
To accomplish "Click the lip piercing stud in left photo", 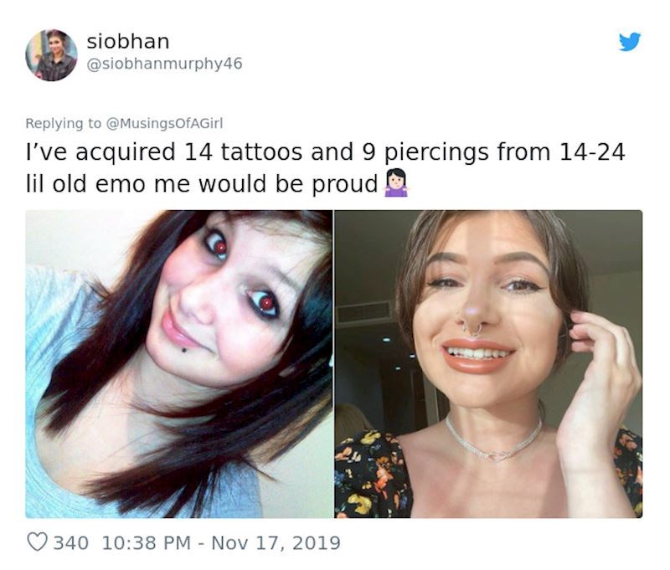I will pyautogui.click(x=184, y=349).
